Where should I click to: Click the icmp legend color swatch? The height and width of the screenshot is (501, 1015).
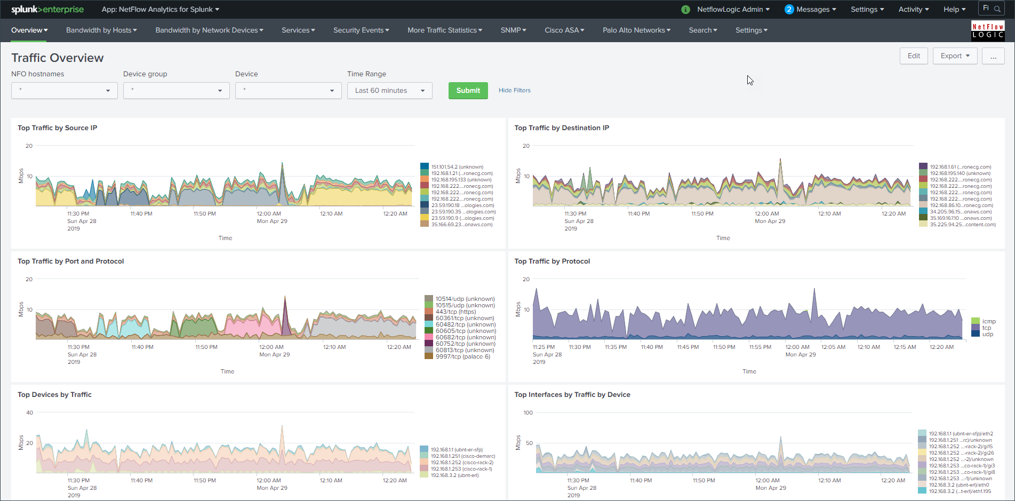[x=976, y=321]
